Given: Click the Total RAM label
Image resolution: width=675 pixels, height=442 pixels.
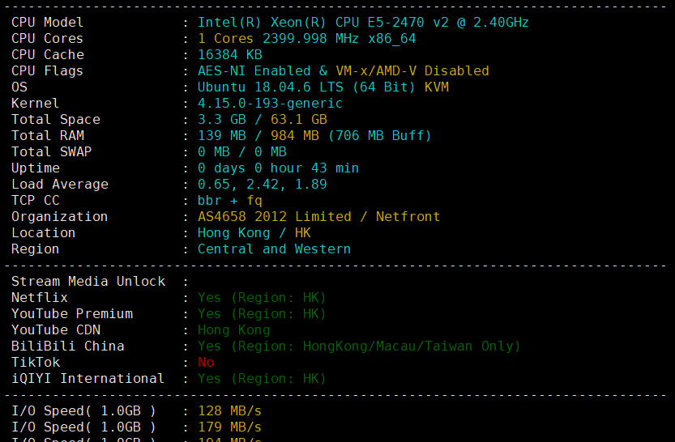Looking at the screenshot, I should [x=48, y=136].
